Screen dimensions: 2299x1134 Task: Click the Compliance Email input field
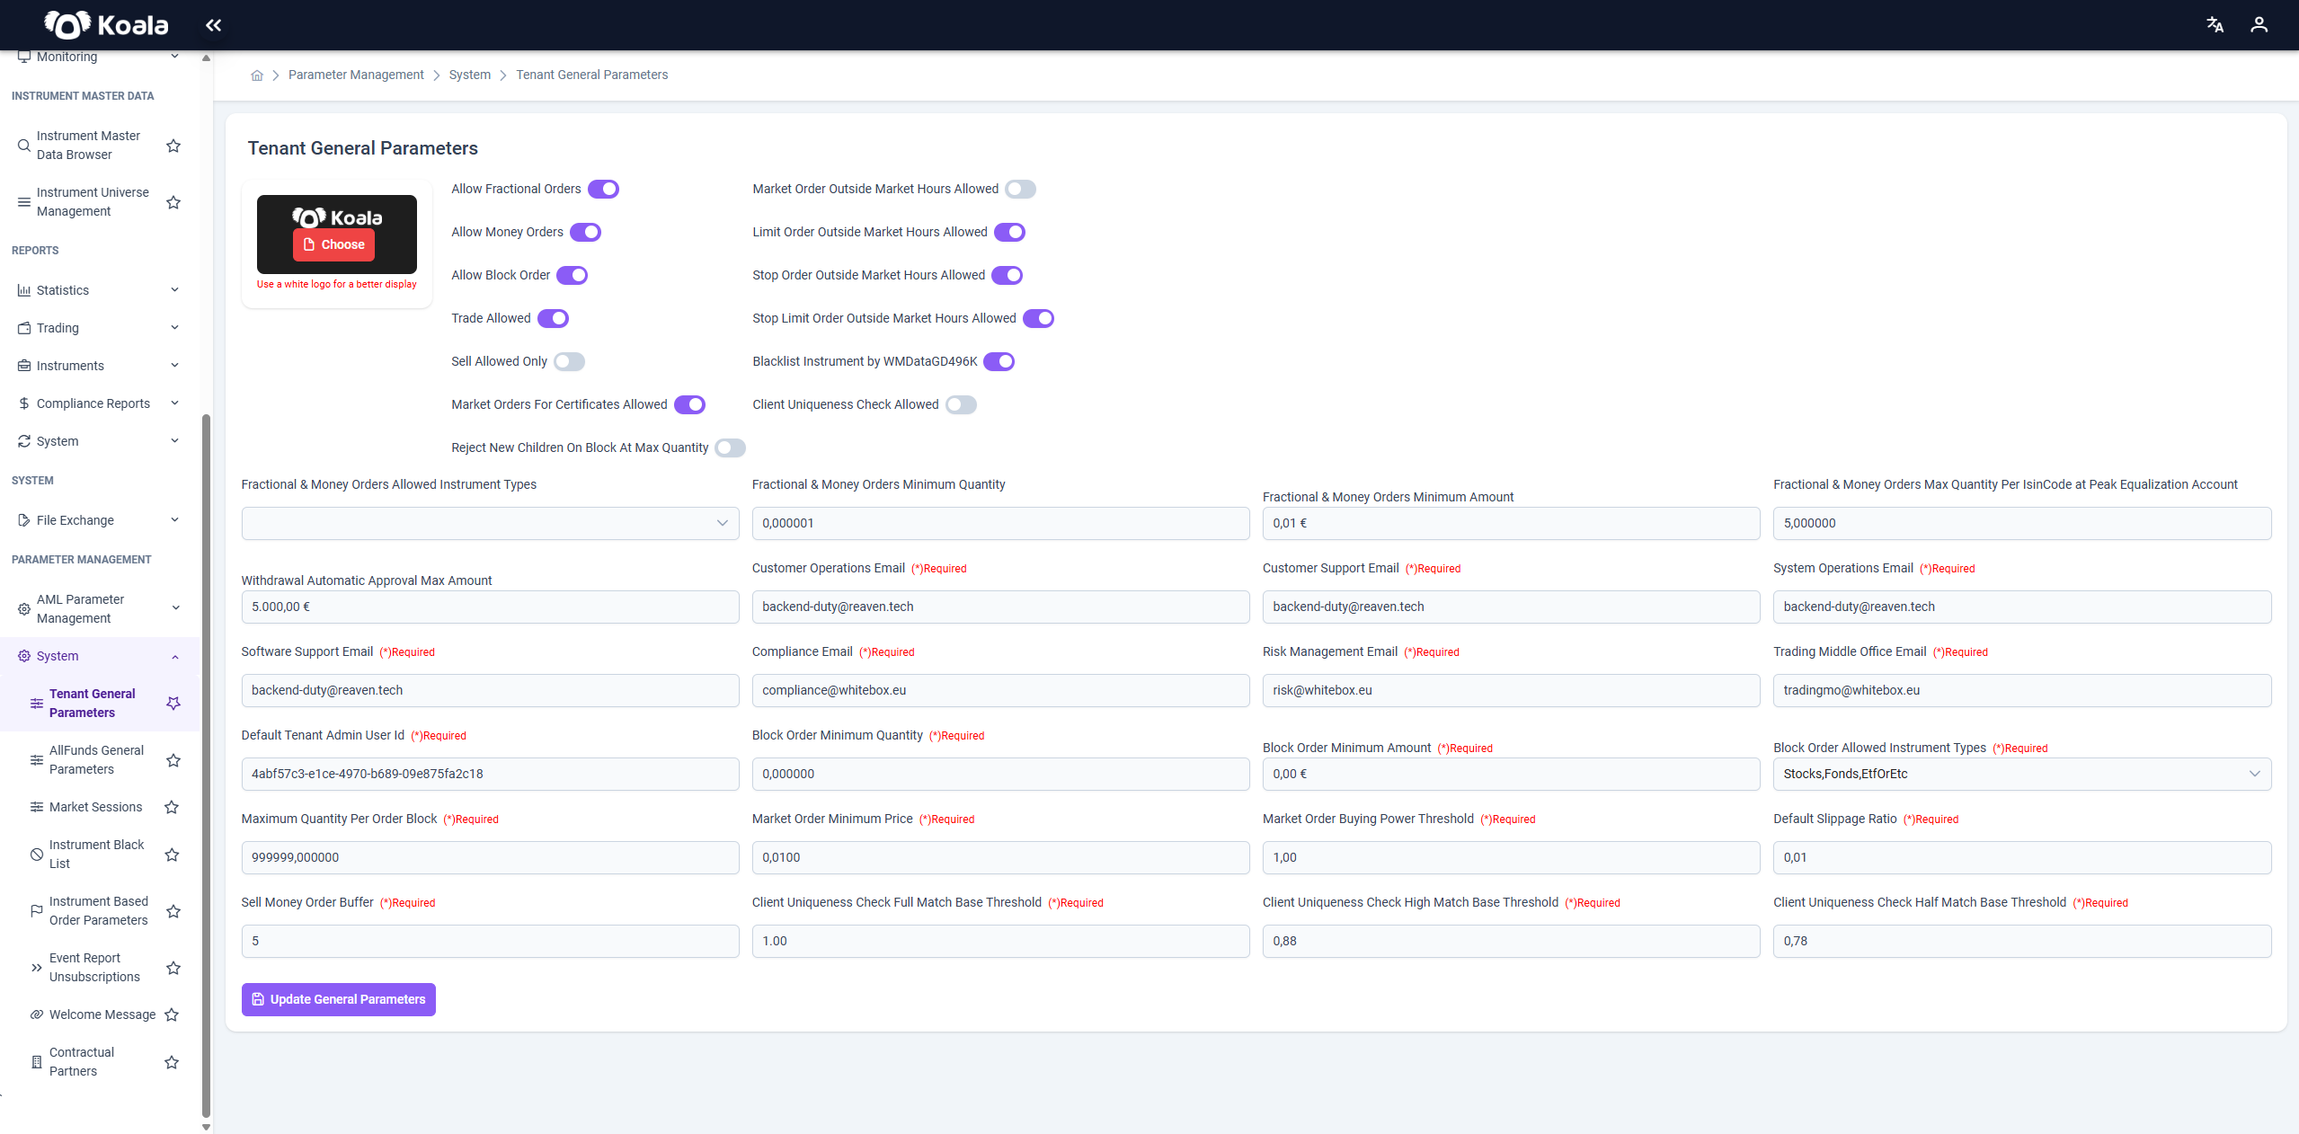click(x=1000, y=690)
